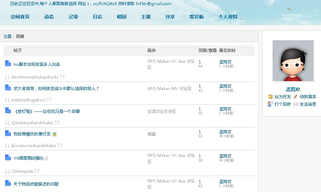Click the user avatar thumbnail

[293, 61]
